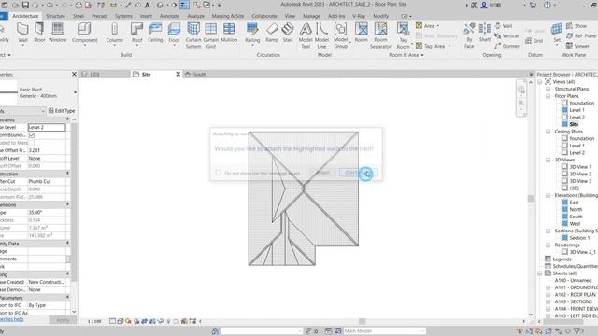Viewport: 598px width, 336px height.
Task: Click the view scale 1 : 100
Action: coord(94,321)
